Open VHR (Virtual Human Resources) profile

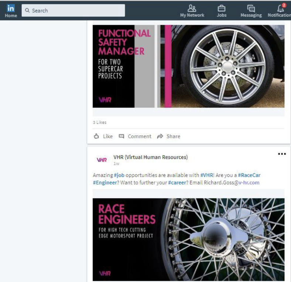pos(151,157)
